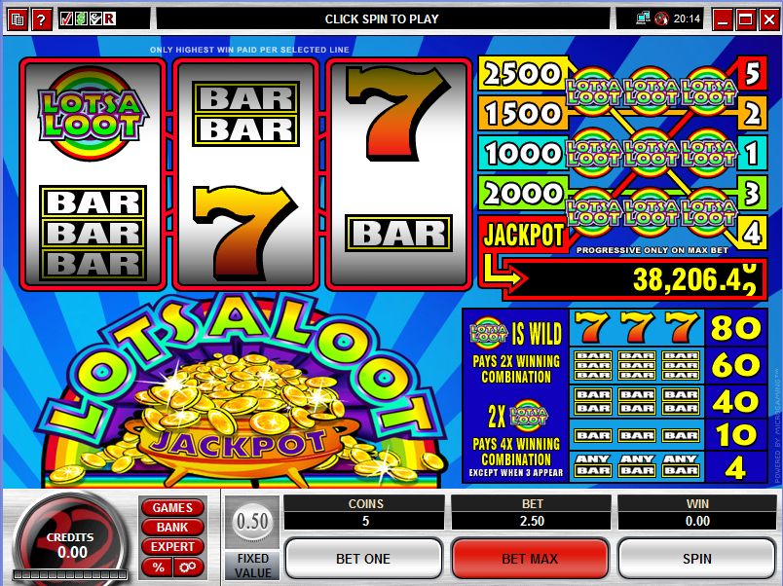Open the Bank menu
The image size is (783, 586).
[x=172, y=527]
